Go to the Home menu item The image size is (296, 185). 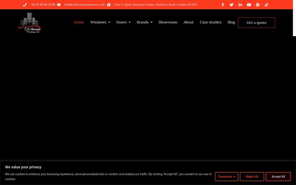pyautogui.click(x=79, y=22)
